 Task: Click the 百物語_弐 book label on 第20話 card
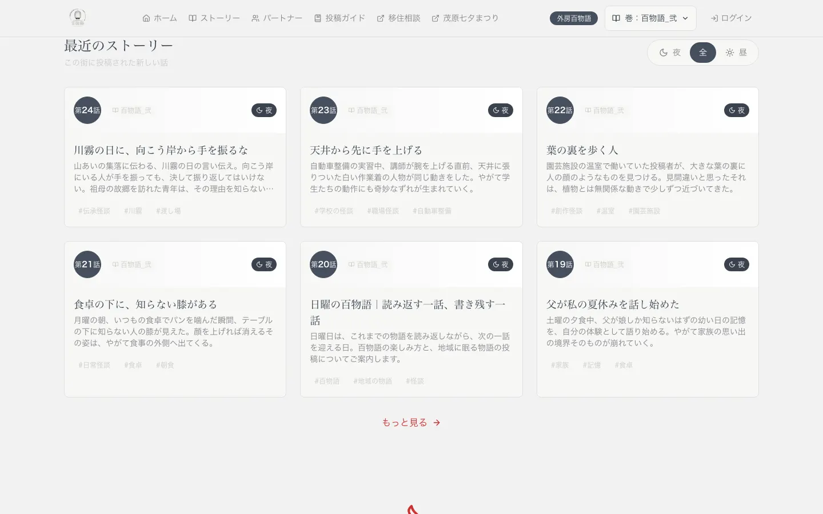pyautogui.click(x=368, y=264)
